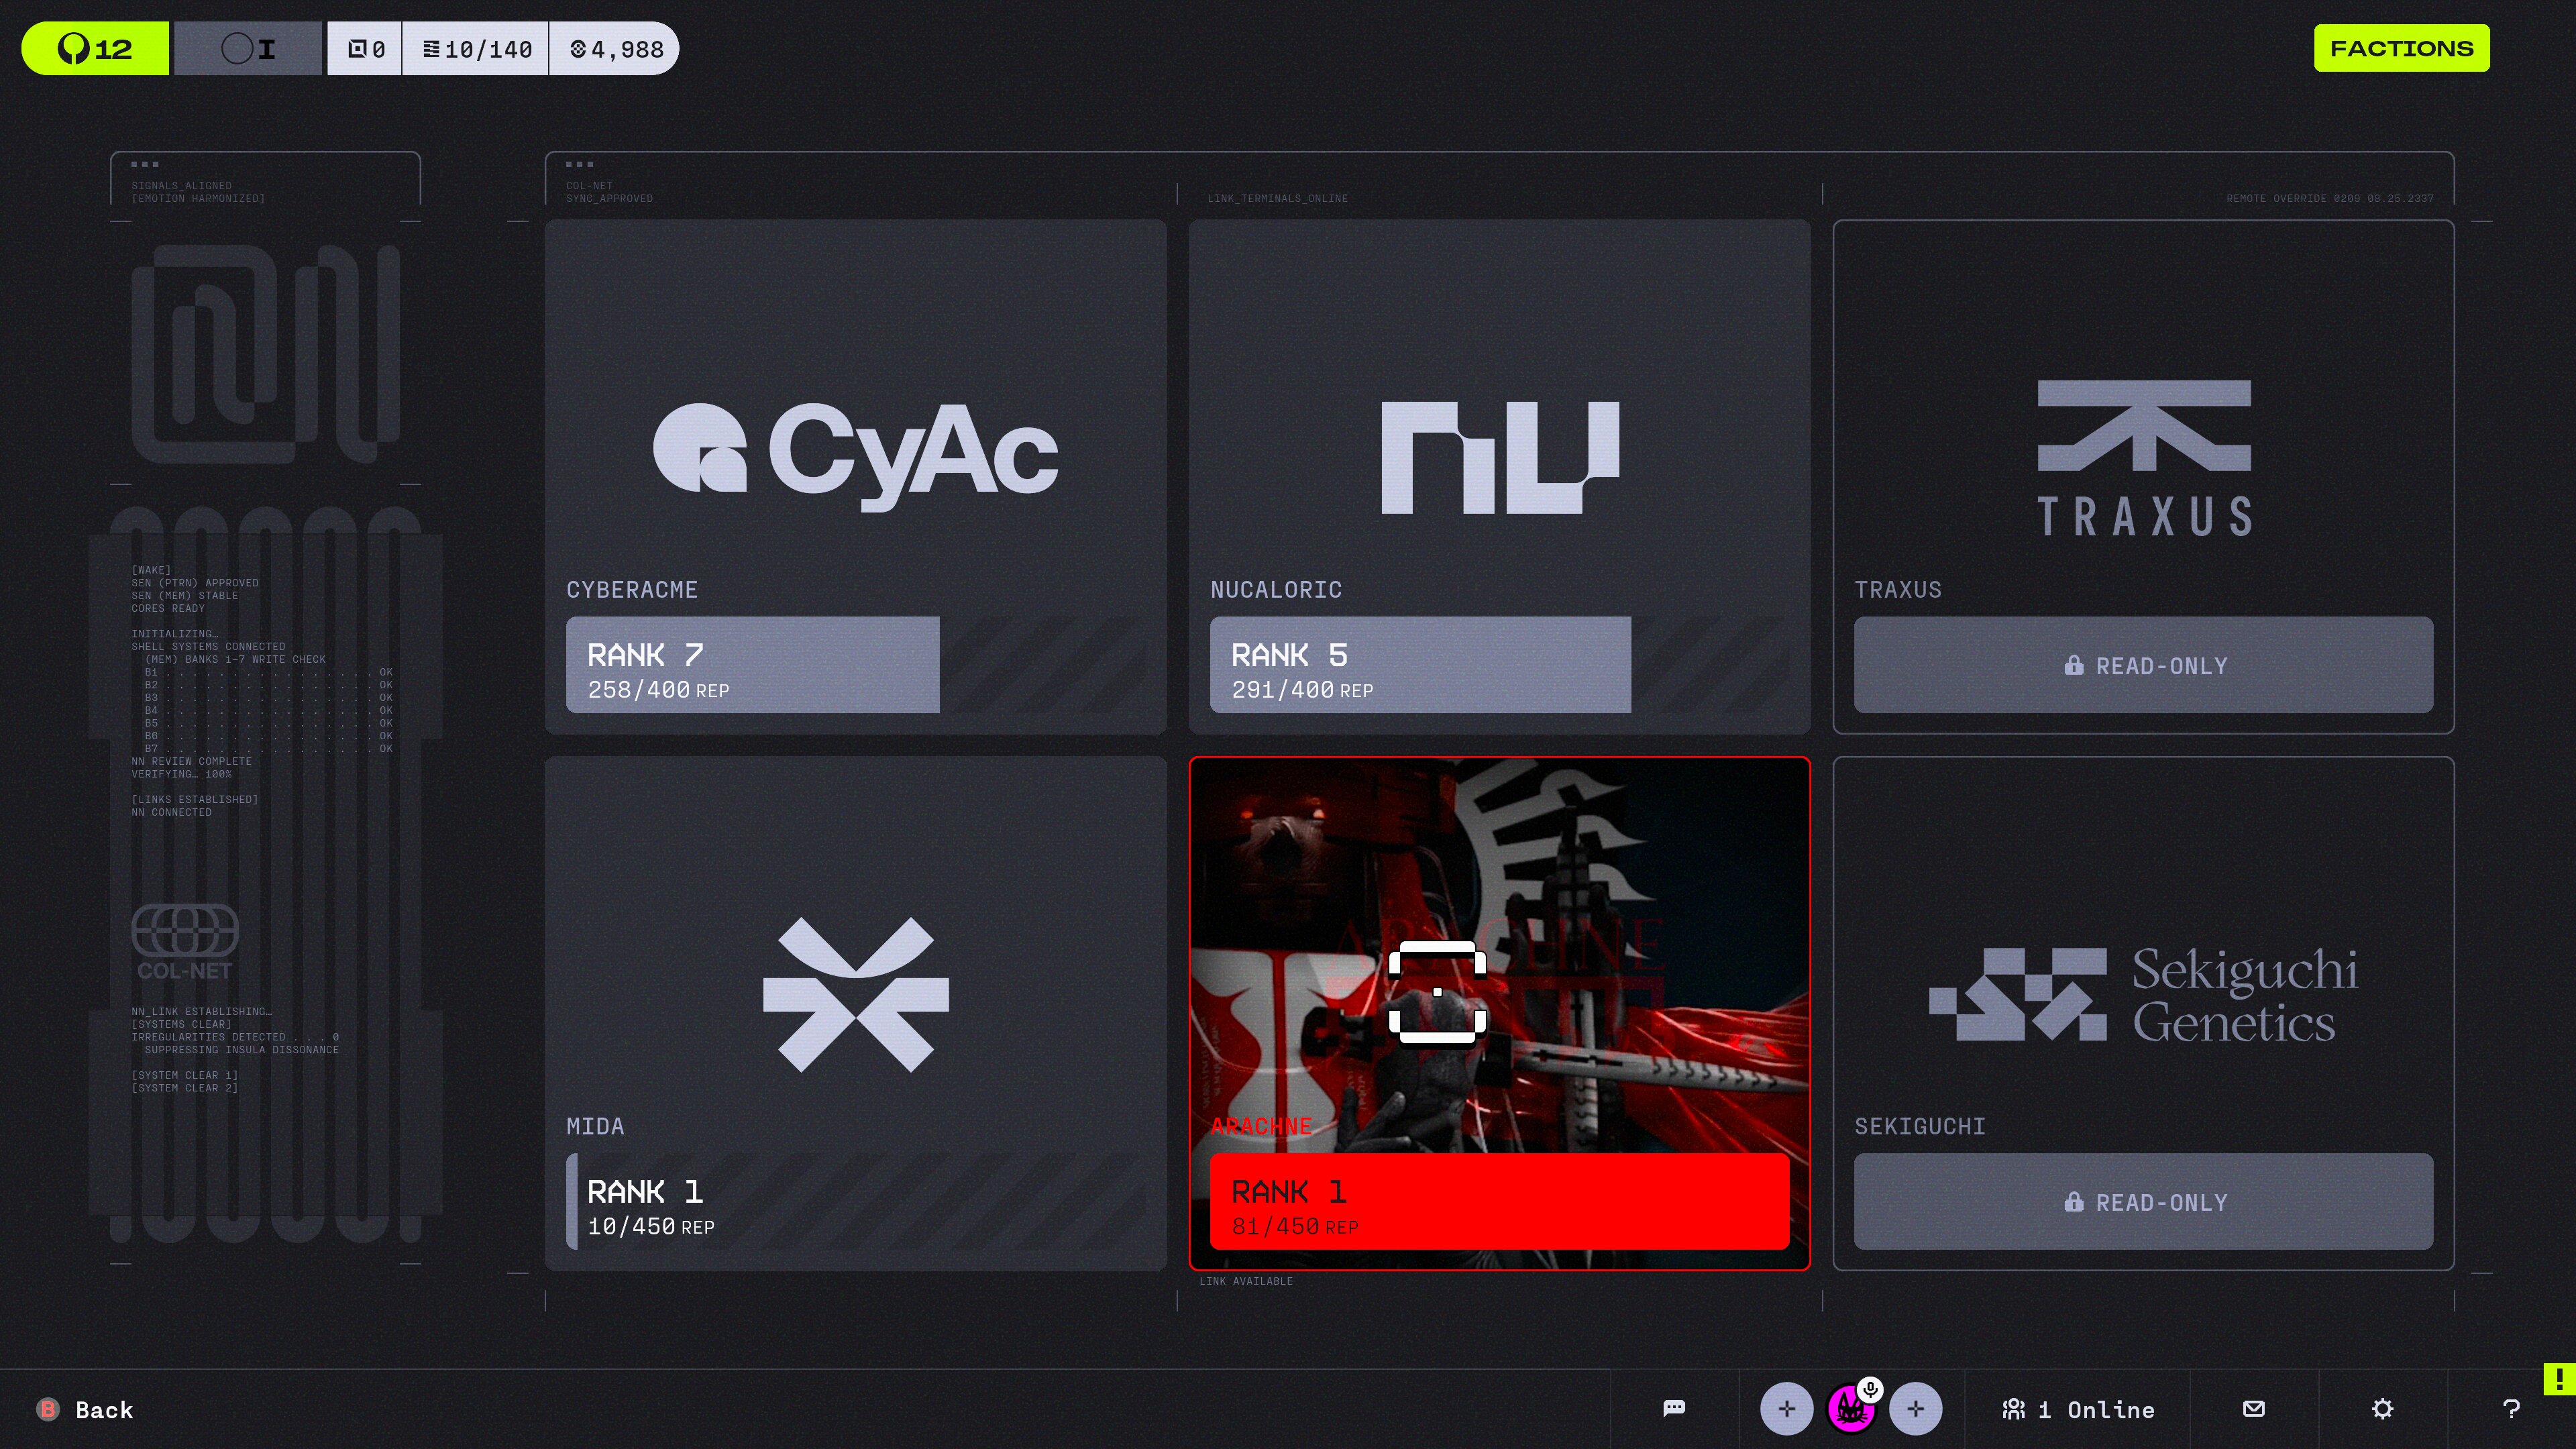Open the settings gear icon
Viewport: 2576px width, 1449px height.
[x=2382, y=1409]
